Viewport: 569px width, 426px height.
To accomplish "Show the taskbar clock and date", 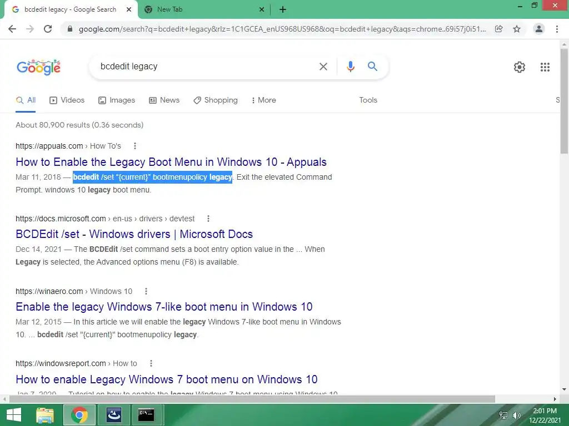I will [x=545, y=415].
